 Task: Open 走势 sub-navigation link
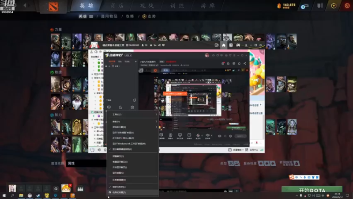[149, 16]
